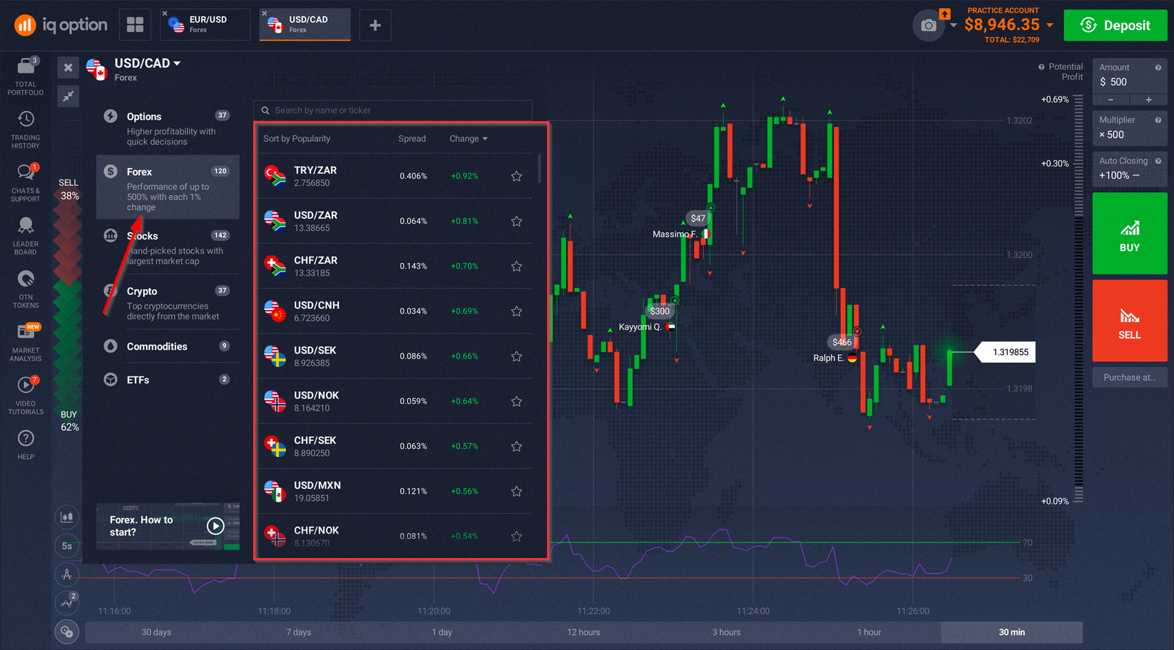Switch to the EUR/USD tab
Viewport: 1174px width, 650px height.
point(205,25)
